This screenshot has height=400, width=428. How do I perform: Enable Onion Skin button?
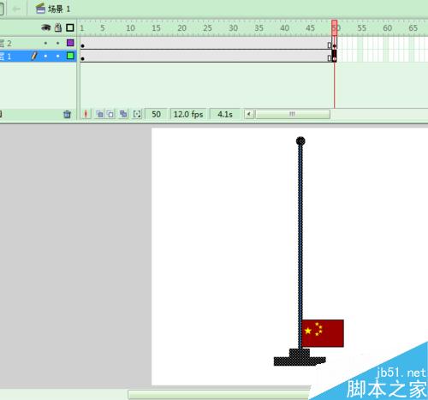pos(99,114)
